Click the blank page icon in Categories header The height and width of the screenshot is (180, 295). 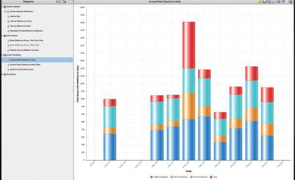(71, 1)
